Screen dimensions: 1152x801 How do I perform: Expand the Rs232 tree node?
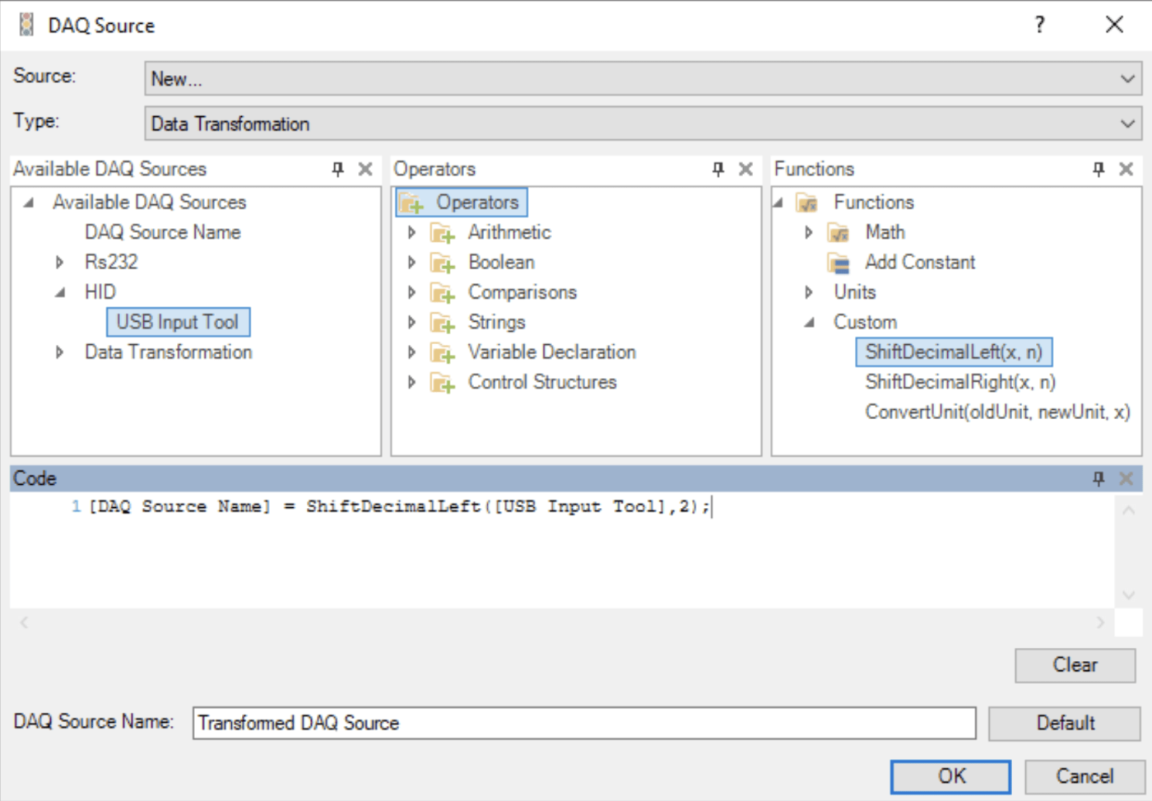click(x=59, y=263)
